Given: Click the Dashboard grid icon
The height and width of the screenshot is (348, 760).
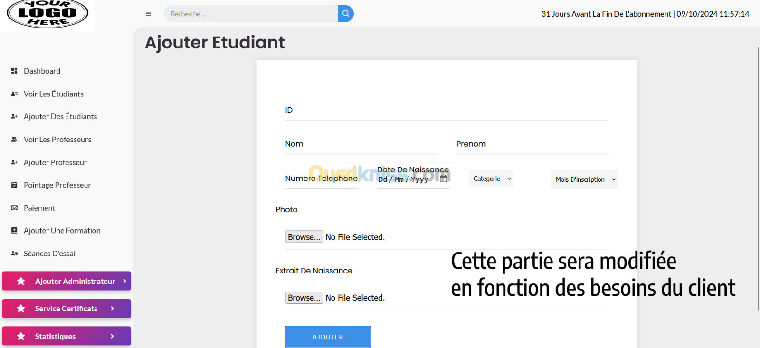Looking at the screenshot, I should pyautogui.click(x=14, y=71).
